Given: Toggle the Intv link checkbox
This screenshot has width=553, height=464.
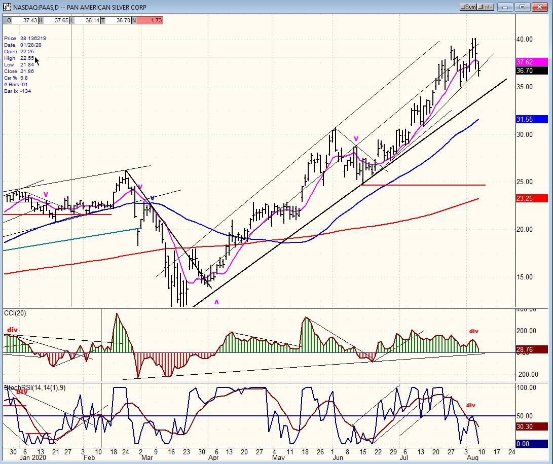Looking at the screenshot, I should point(486,7).
